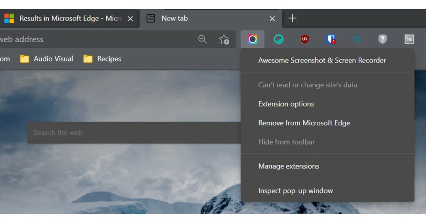Open the Audio Visual favorites folder
426x223 pixels.
pos(46,59)
